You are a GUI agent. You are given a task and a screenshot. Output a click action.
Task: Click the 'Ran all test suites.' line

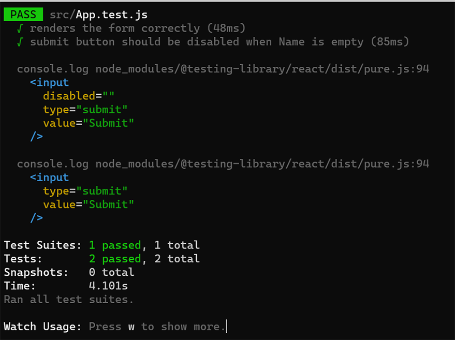69,300
